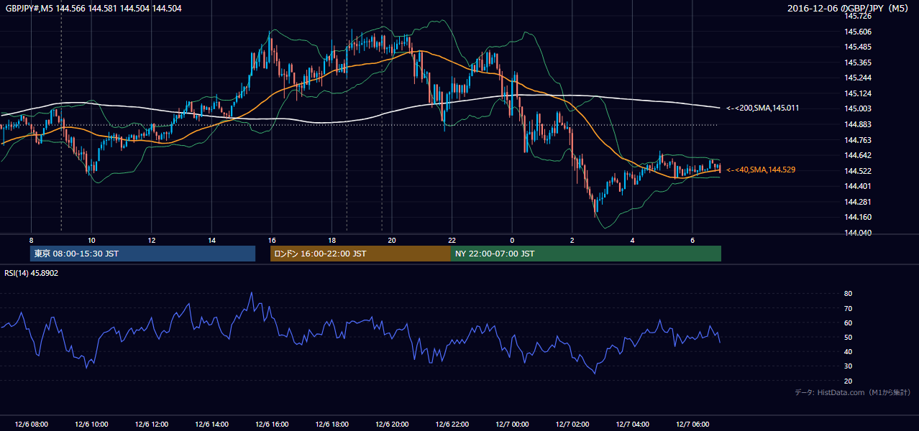Viewport: 919px width, 431px height.
Task: Click hour tick 12 under the price chart
Action: pos(152,240)
